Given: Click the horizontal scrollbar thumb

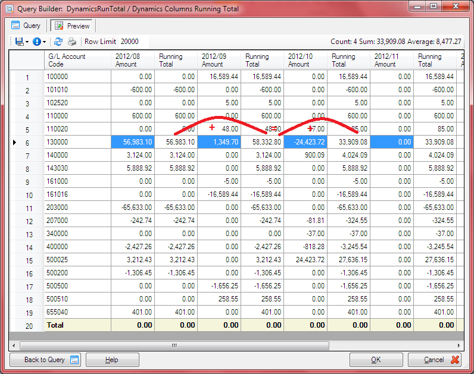Looking at the screenshot, I should tap(174, 345).
